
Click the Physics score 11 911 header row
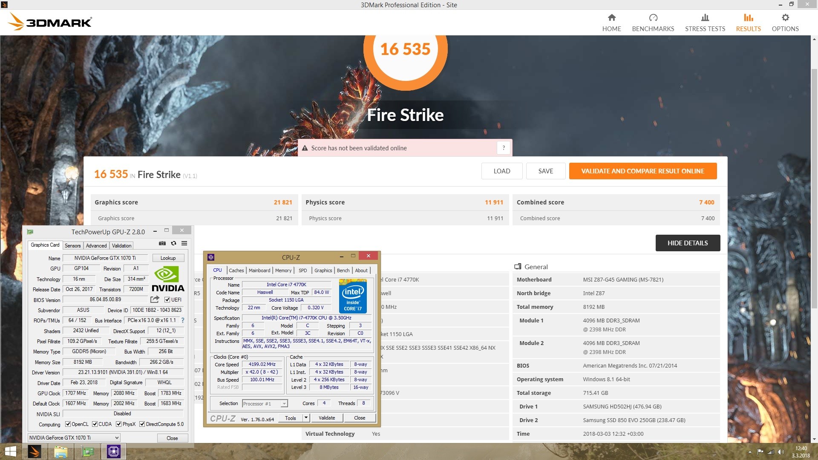click(404, 202)
